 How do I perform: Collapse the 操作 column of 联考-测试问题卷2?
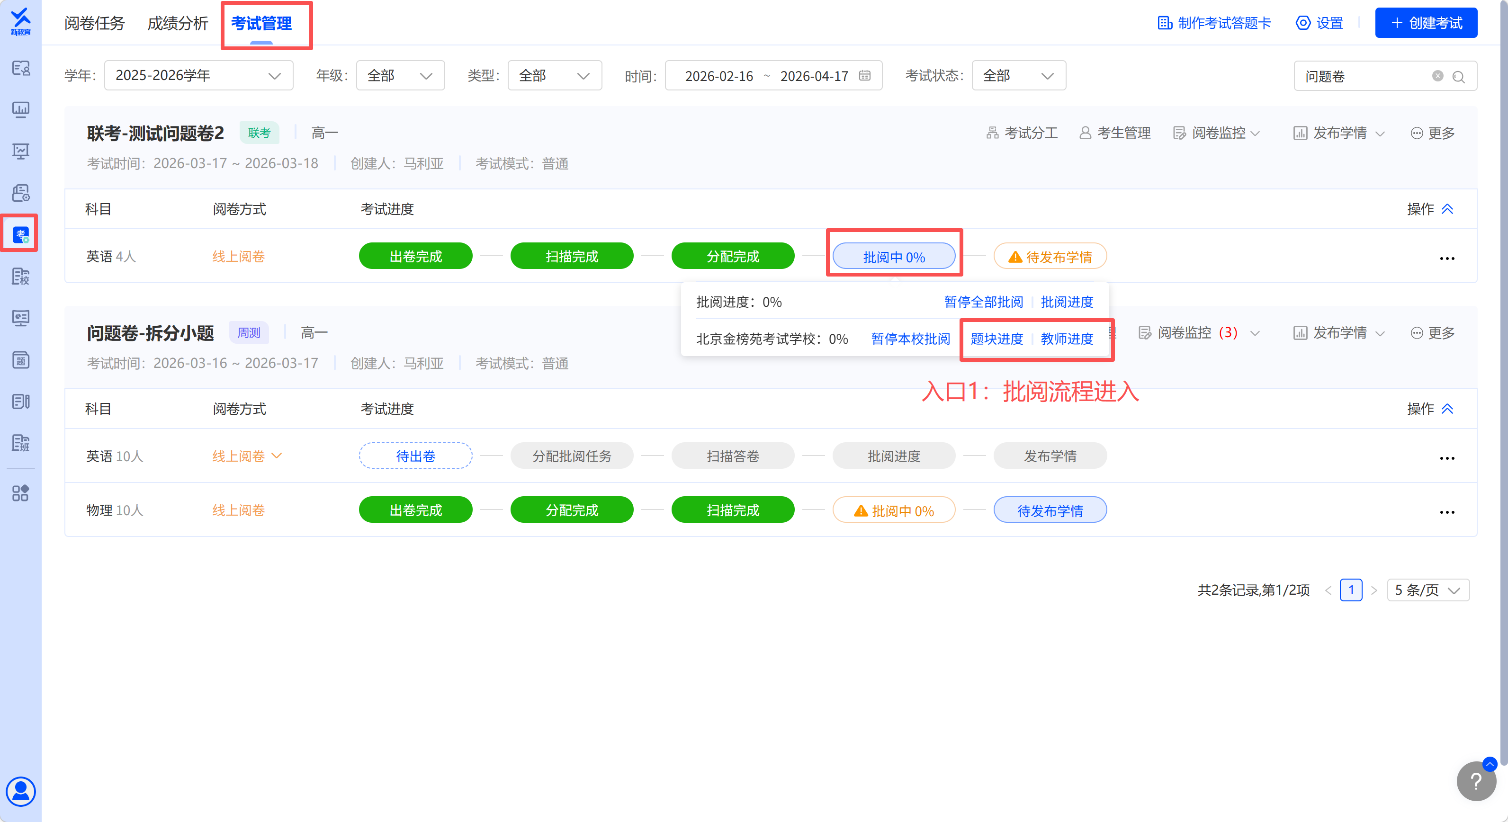pyautogui.click(x=1447, y=209)
